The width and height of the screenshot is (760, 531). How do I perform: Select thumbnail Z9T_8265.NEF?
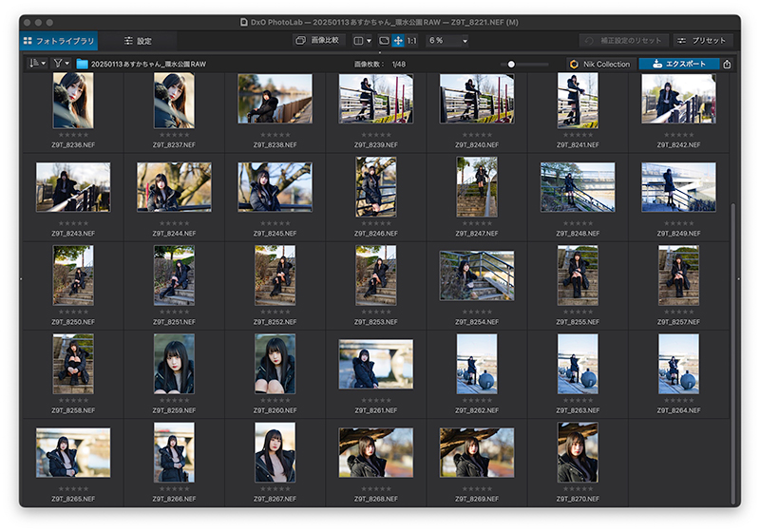click(x=73, y=452)
